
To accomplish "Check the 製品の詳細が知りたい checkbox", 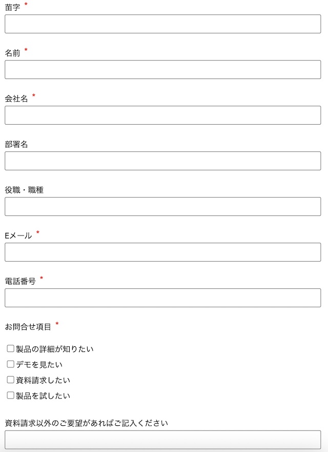I will 11,349.
